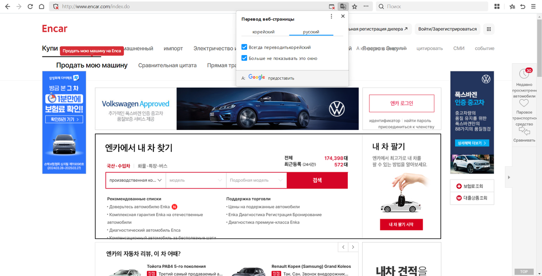Show previous car review slide
This screenshot has height=276, width=542.
343,247
